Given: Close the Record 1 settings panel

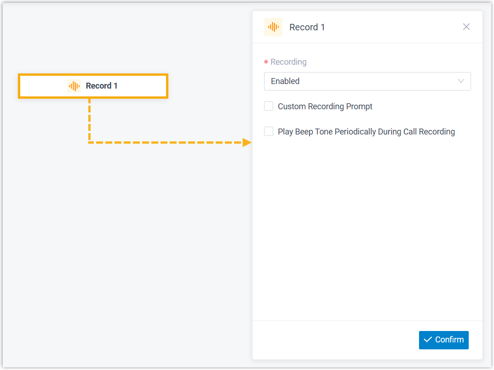Looking at the screenshot, I should [x=466, y=27].
